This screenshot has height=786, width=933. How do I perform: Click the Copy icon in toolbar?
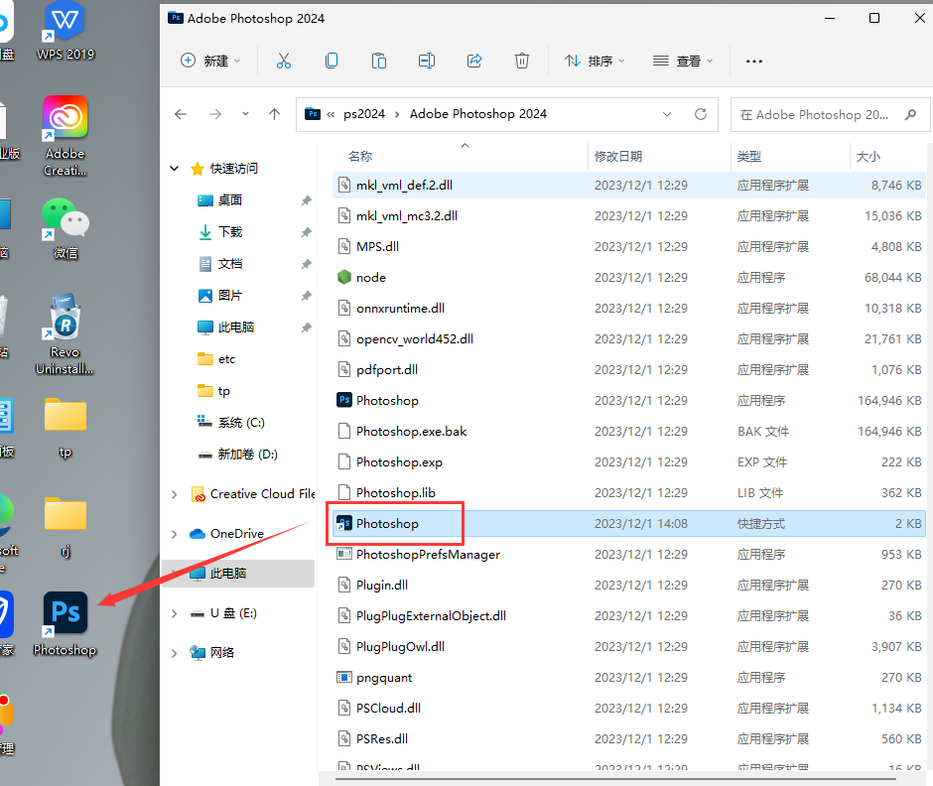(332, 62)
